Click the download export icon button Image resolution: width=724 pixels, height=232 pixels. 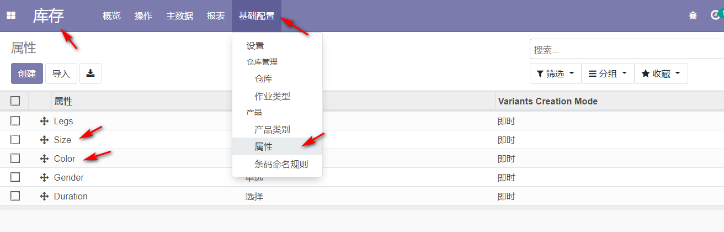click(91, 73)
